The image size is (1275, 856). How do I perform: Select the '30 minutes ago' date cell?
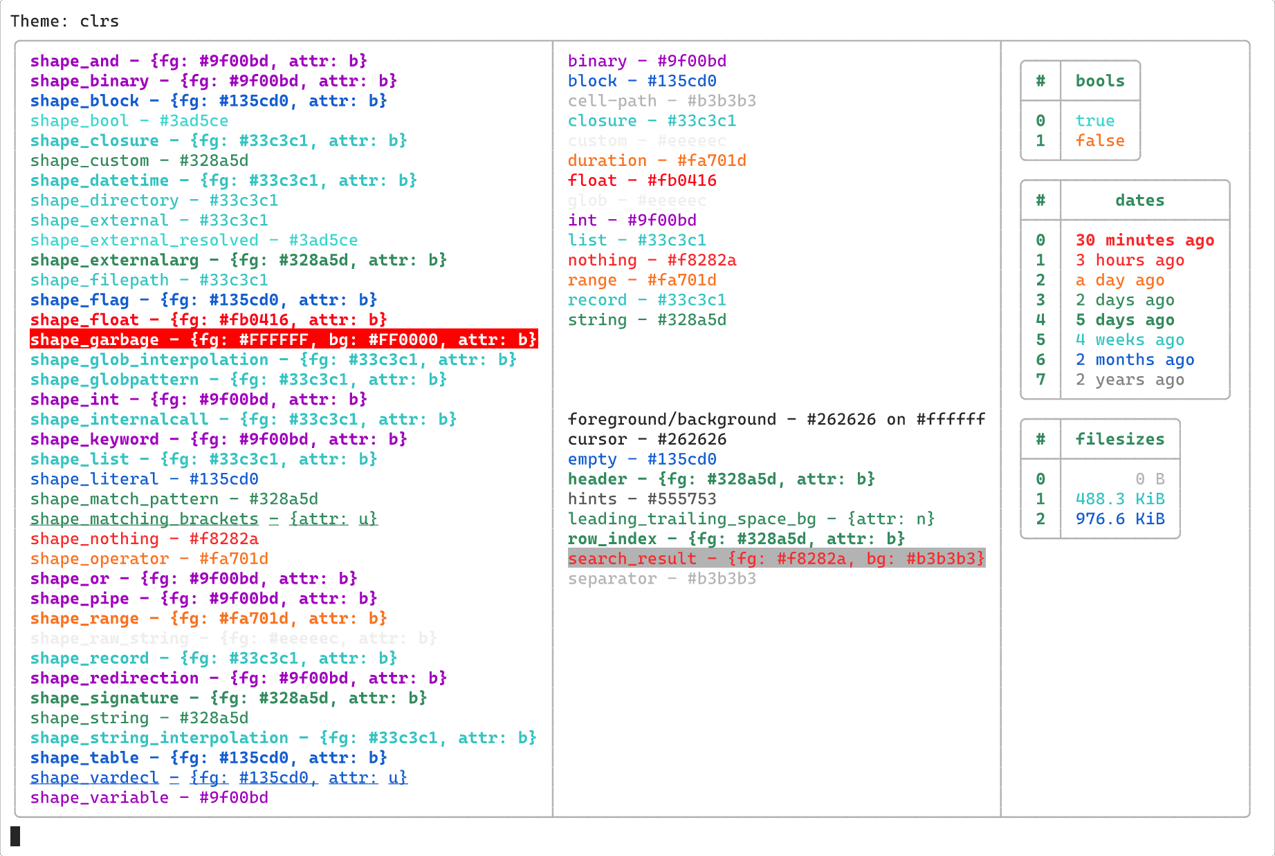click(x=1145, y=241)
